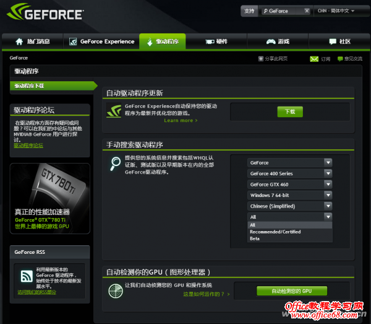Clear the search box with X

[x=307, y=11]
